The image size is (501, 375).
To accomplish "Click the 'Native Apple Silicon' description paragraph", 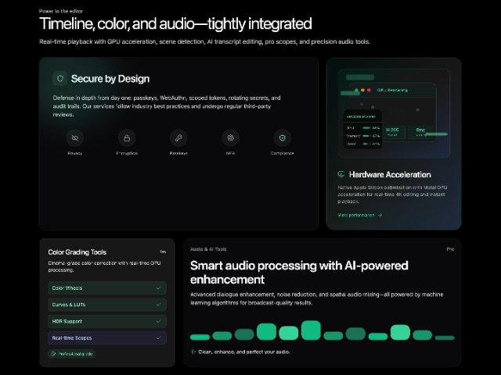I will pyautogui.click(x=392, y=195).
